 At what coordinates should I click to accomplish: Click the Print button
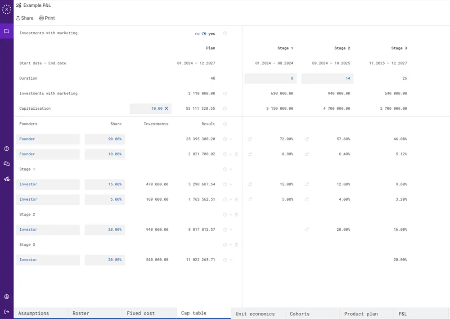point(47,18)
